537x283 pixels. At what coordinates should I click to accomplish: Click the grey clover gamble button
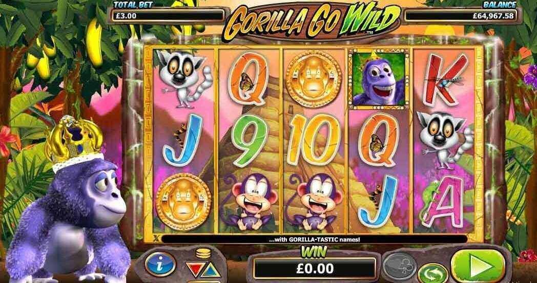point(399,264)
